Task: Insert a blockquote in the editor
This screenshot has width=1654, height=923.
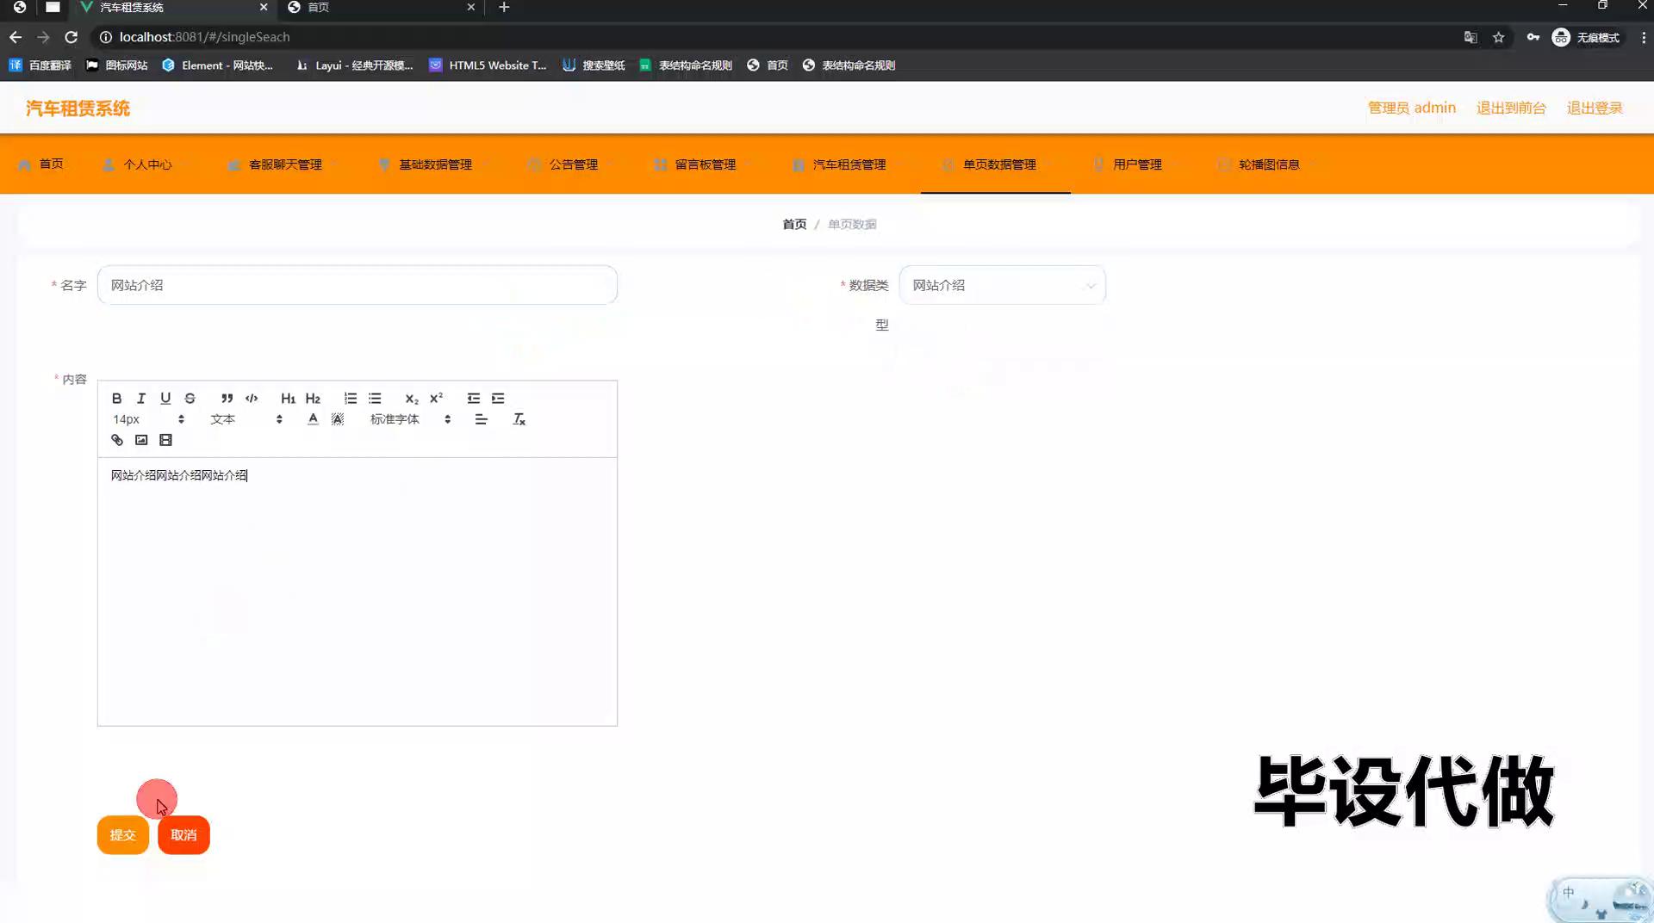Action: 227,398
